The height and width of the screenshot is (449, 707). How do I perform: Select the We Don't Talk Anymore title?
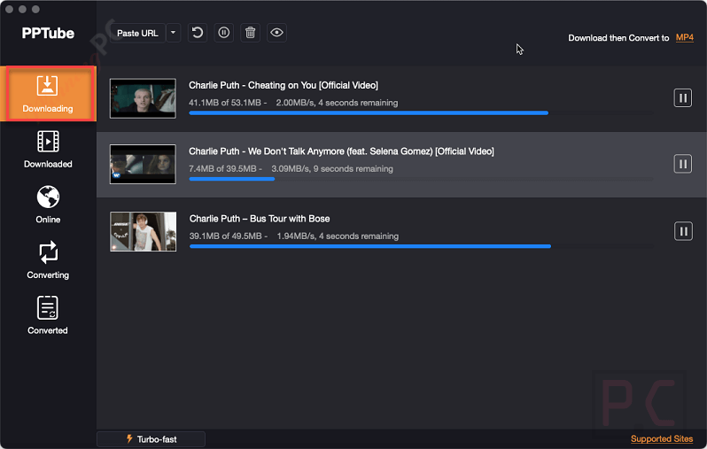pyautogui.click(x=341, y=151)
